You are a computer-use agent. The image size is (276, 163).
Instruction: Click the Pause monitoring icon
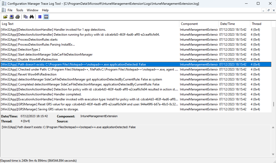(40, 17)
